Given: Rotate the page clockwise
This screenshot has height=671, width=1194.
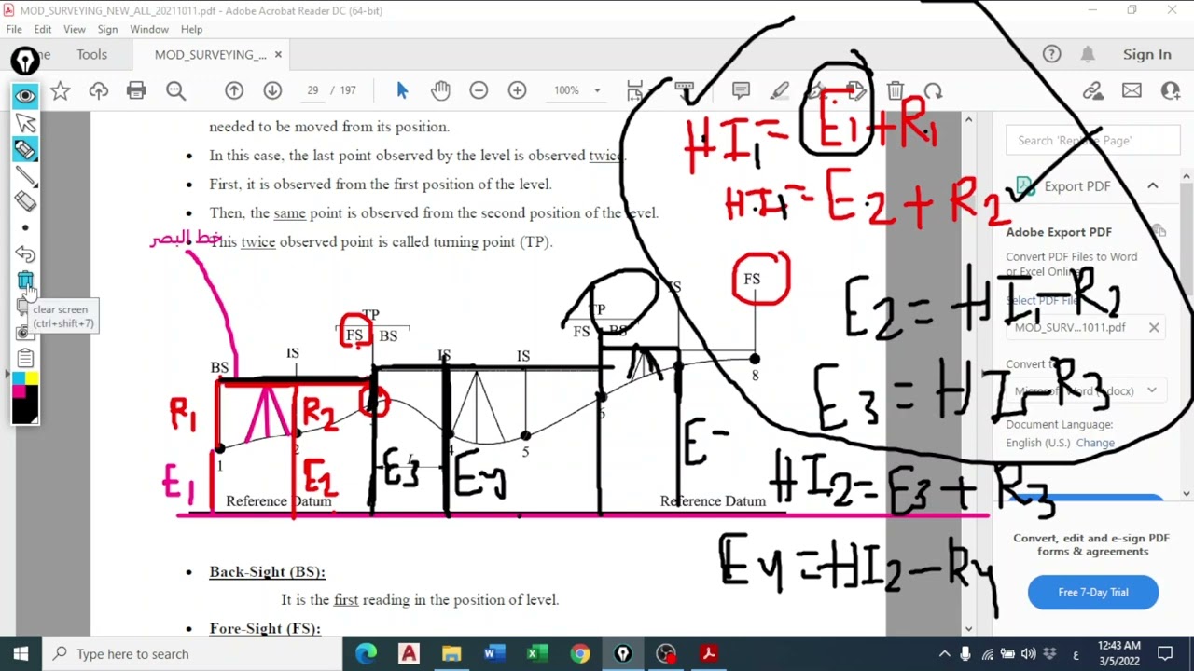Looking at the screenshot, I should click(x=933, y=90).
